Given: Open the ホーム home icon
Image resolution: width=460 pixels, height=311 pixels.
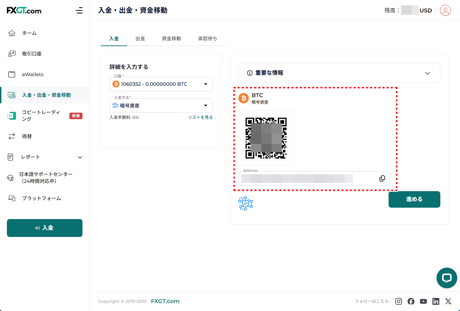Looking at the screenshot, I should pyautogui.click(x=12, y=33).
